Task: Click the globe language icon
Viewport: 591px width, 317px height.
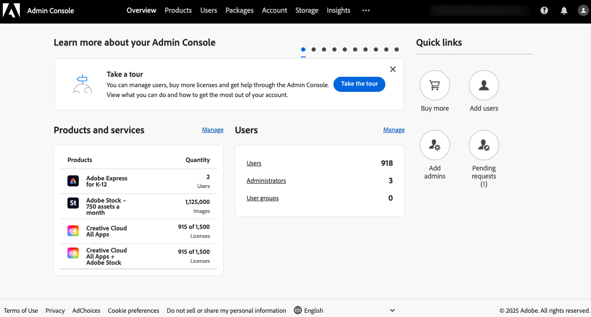Action: click(298, 310)
